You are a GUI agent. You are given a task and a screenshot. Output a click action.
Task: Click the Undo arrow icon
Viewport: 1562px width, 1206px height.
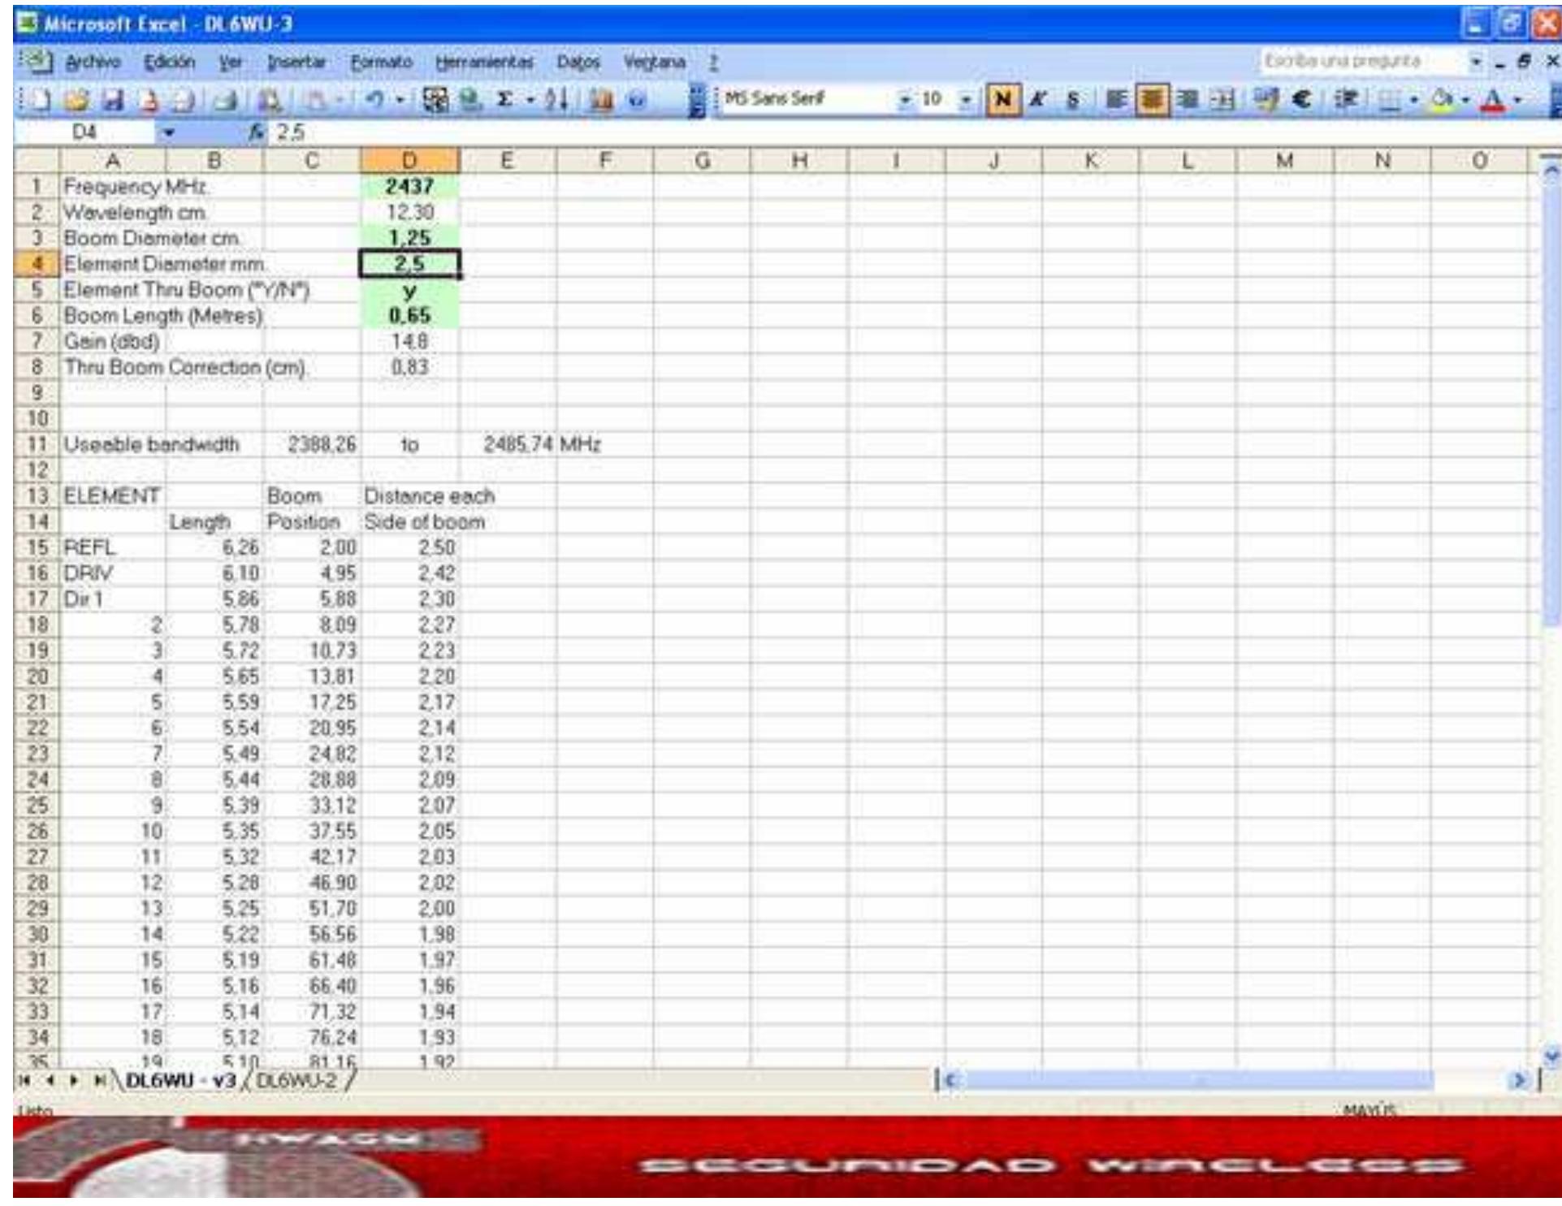(374, 100)
